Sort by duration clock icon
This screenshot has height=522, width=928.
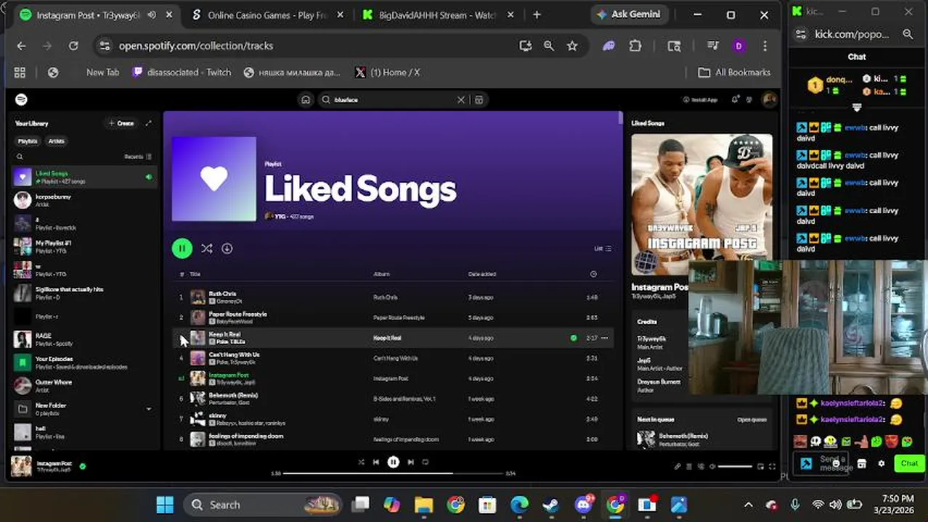pyautogui.click(x=593, y=274)
